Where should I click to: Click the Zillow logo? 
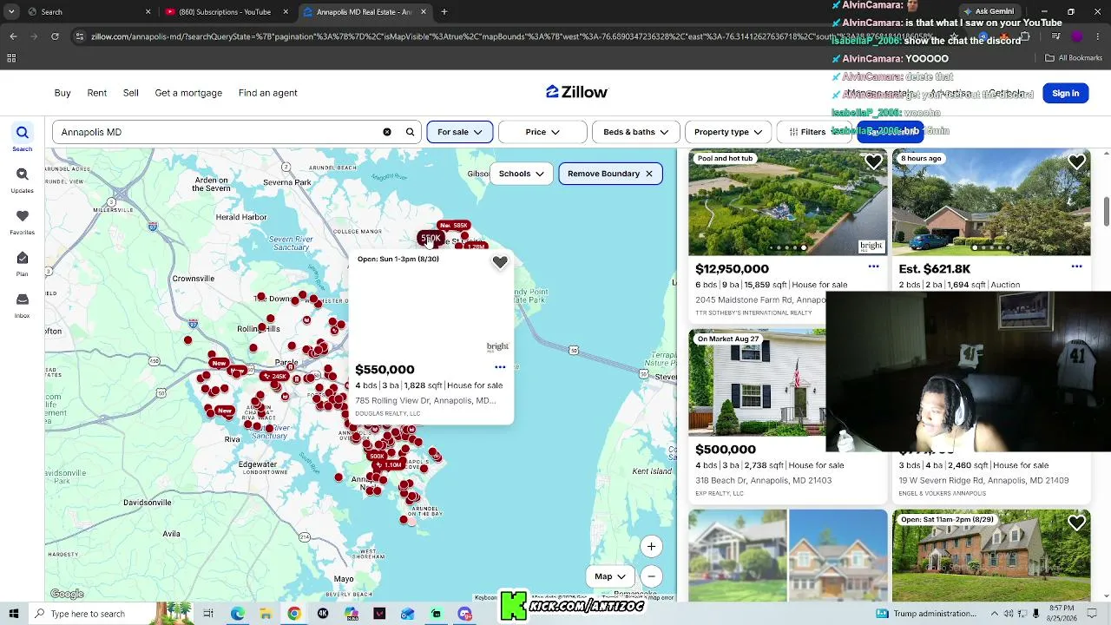tap(577, 92)
